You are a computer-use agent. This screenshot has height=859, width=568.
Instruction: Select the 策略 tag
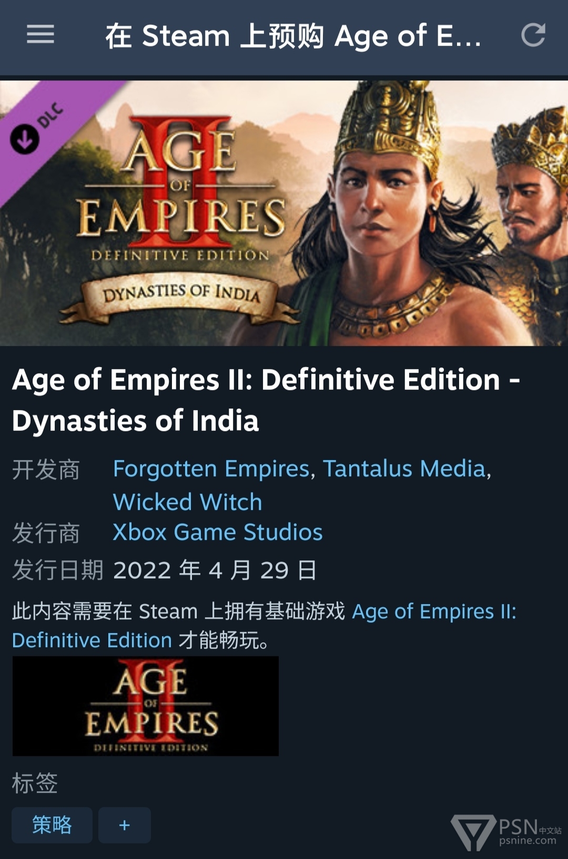click(x=52, y=825)
